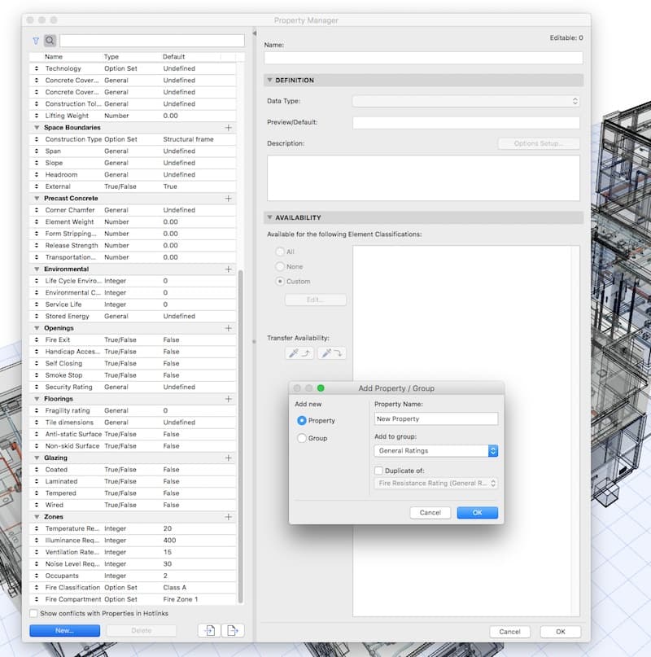Viewport: 651px width, 657px height.
Task: Click the Default column header
Action: tap(174, 56)
